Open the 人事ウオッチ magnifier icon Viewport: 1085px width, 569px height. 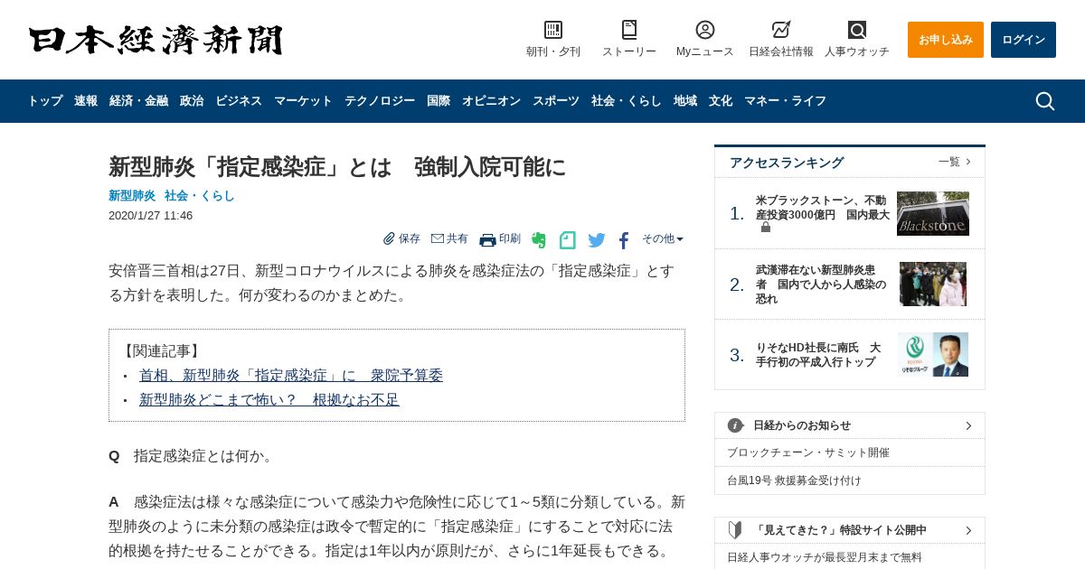857,30
